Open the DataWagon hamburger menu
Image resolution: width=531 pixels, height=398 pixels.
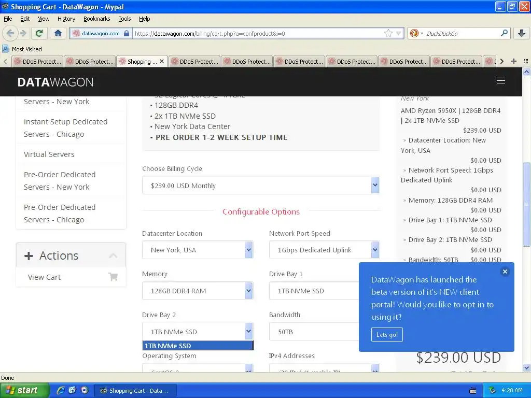coord(500,80)
